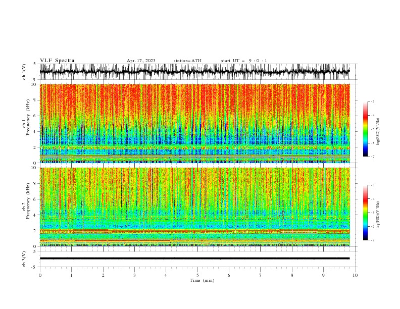
Task: Click the "10" kHz tick on ch.2 frequency axis
Action: point(34,168)
